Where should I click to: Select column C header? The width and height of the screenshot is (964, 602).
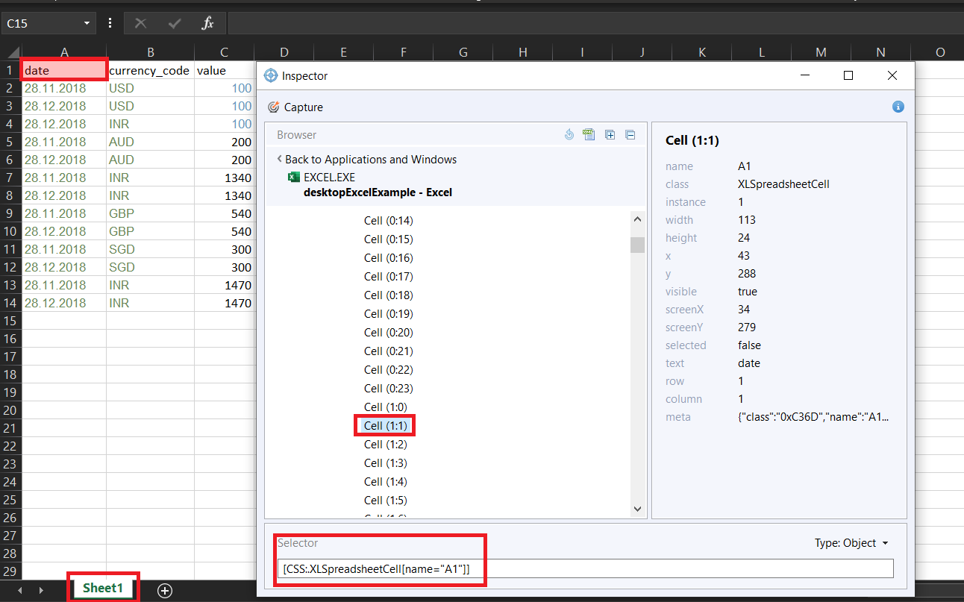224,52
